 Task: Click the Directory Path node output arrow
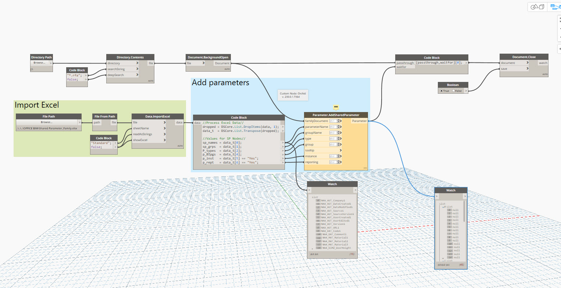[x=51, y=63]
